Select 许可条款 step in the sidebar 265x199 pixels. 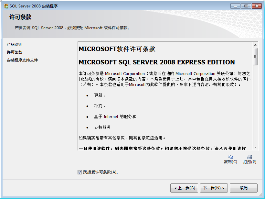click(x=15, y=52)
